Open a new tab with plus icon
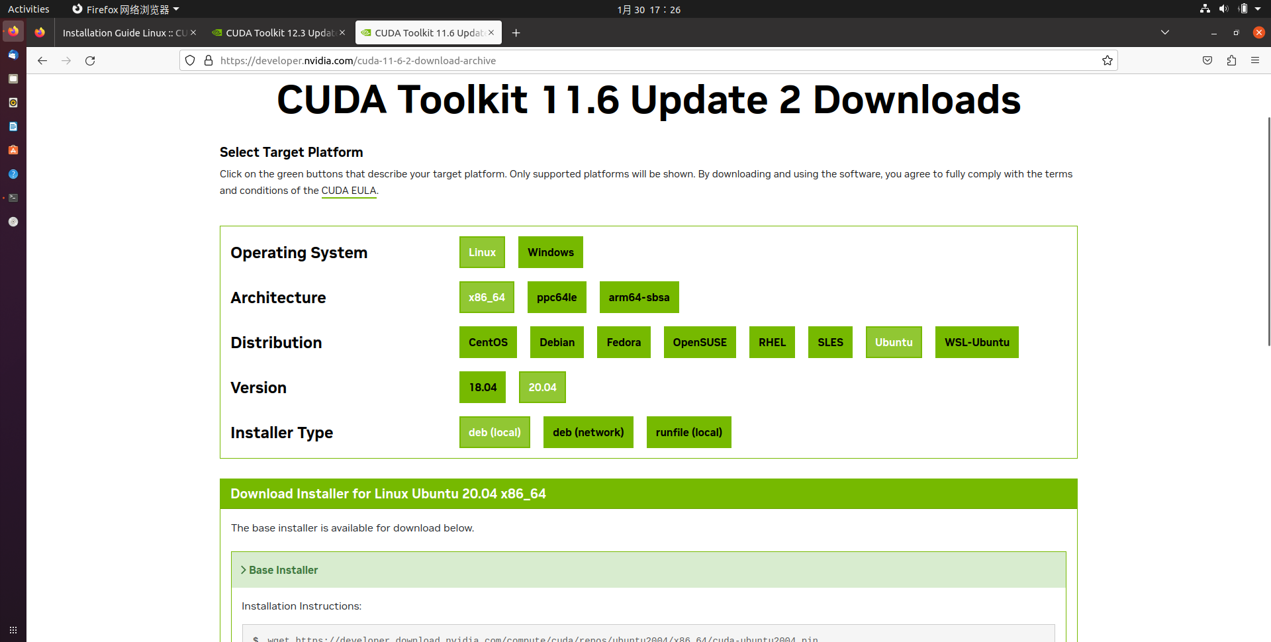This screenshot has width=1271, height=642. [x=516, y=33]
